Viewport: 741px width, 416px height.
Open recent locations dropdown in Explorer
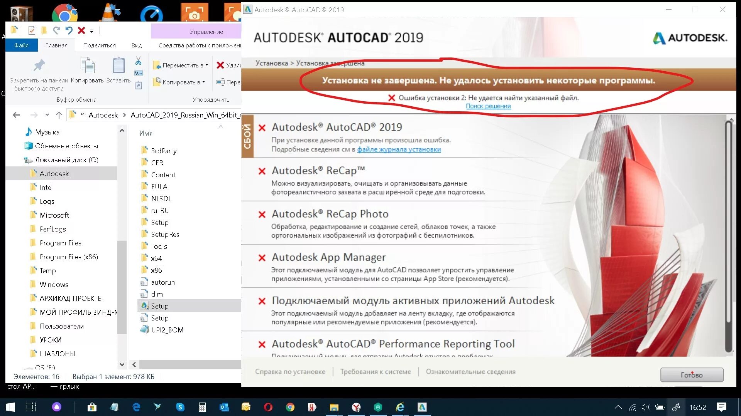coord(47,115)
